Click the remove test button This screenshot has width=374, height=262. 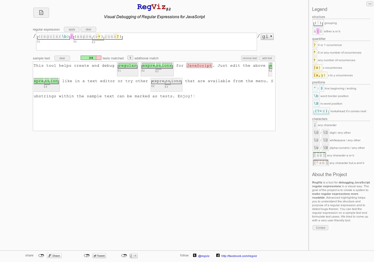pos(249,58)
